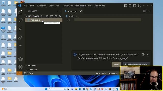
Task: Close the main.cpp editor tab
Action: click(x=81, y=11)
